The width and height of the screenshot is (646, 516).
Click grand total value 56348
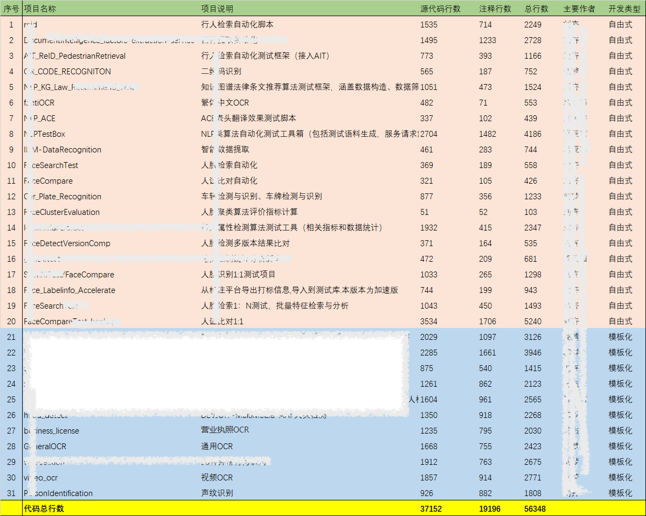pyautogui.click(x=535, y=510)
